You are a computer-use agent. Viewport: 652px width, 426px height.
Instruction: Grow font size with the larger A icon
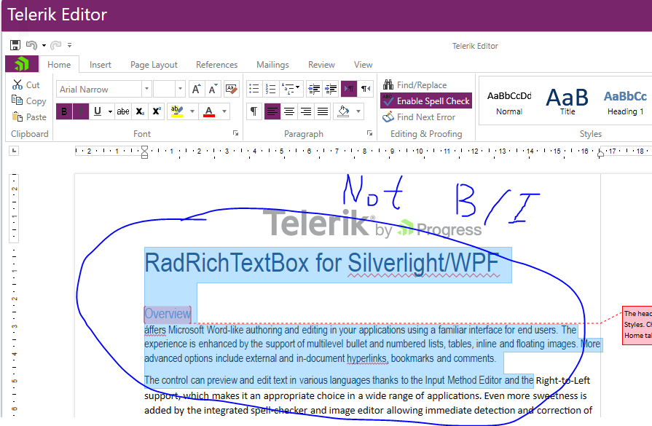[x=196, y=89]
